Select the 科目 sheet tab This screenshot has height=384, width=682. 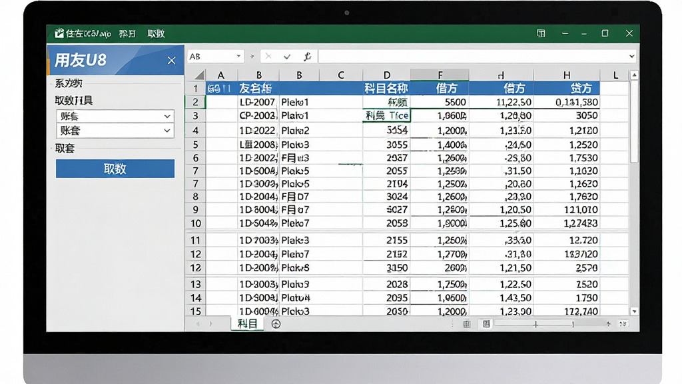(x=248, y=323)
